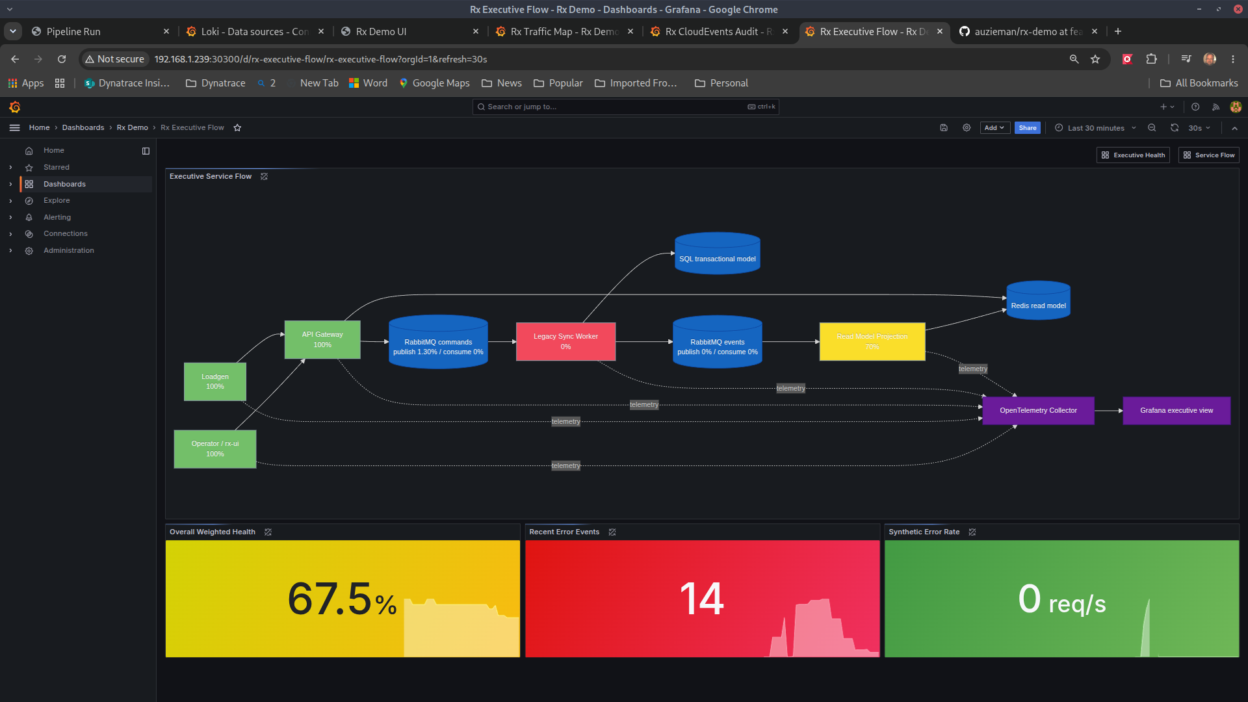1248x702 pixels.
Task: Open the 30s refresh interval dropdown
Action: (1199, 128)
